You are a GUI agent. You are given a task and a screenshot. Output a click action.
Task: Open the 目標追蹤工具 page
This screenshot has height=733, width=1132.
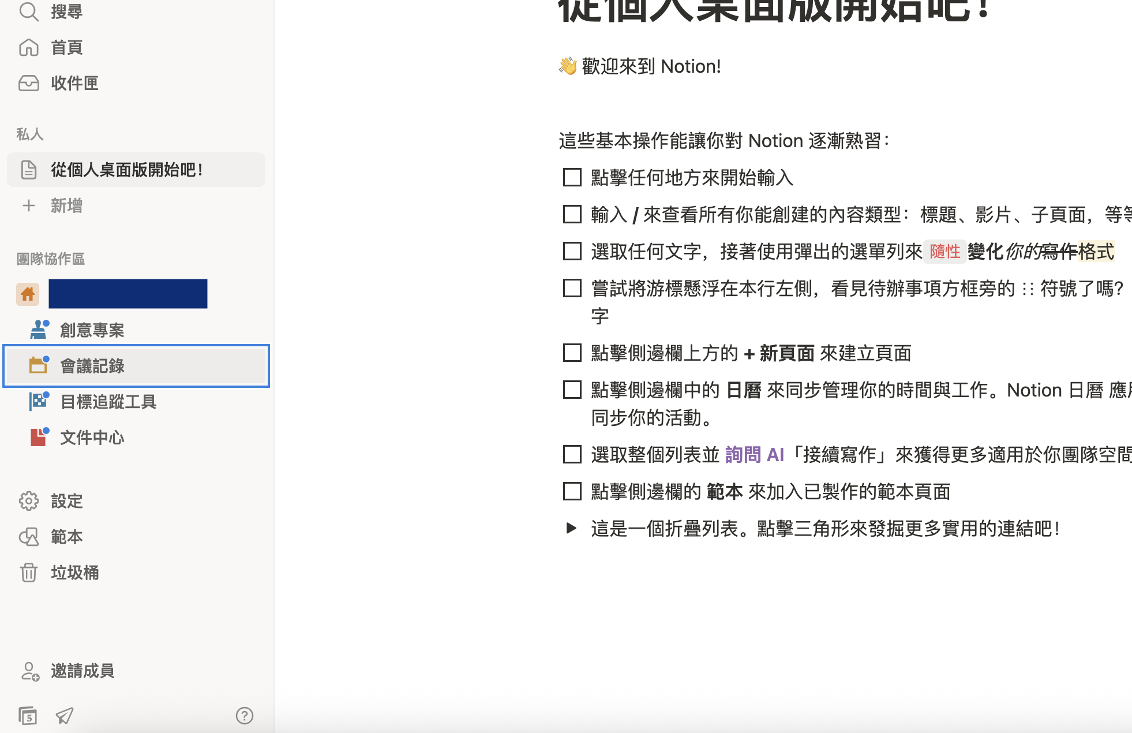point(108,402)
